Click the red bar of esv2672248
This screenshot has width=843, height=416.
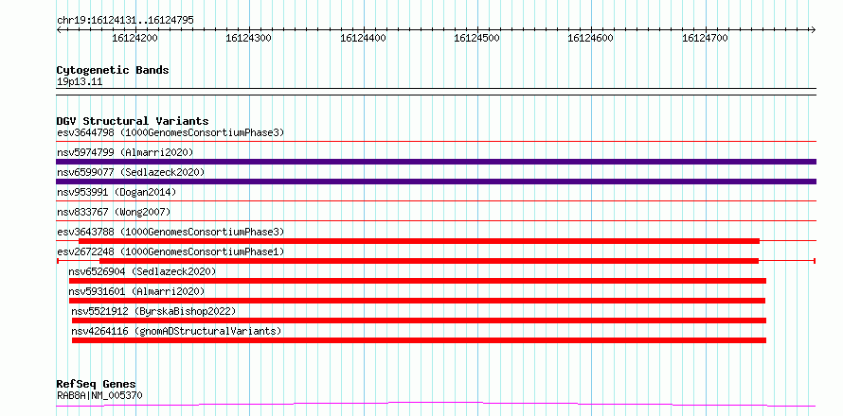[429, 261]
